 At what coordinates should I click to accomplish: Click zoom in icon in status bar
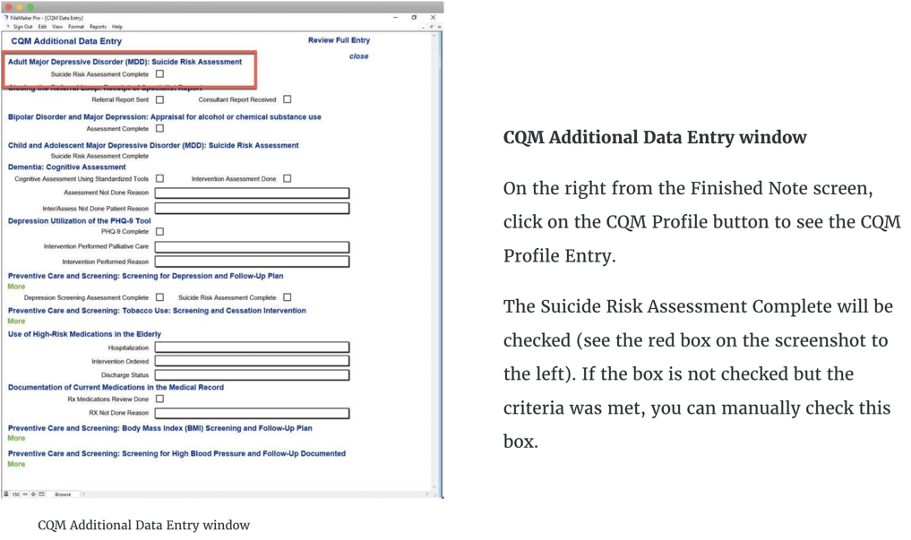coord(34,494)
